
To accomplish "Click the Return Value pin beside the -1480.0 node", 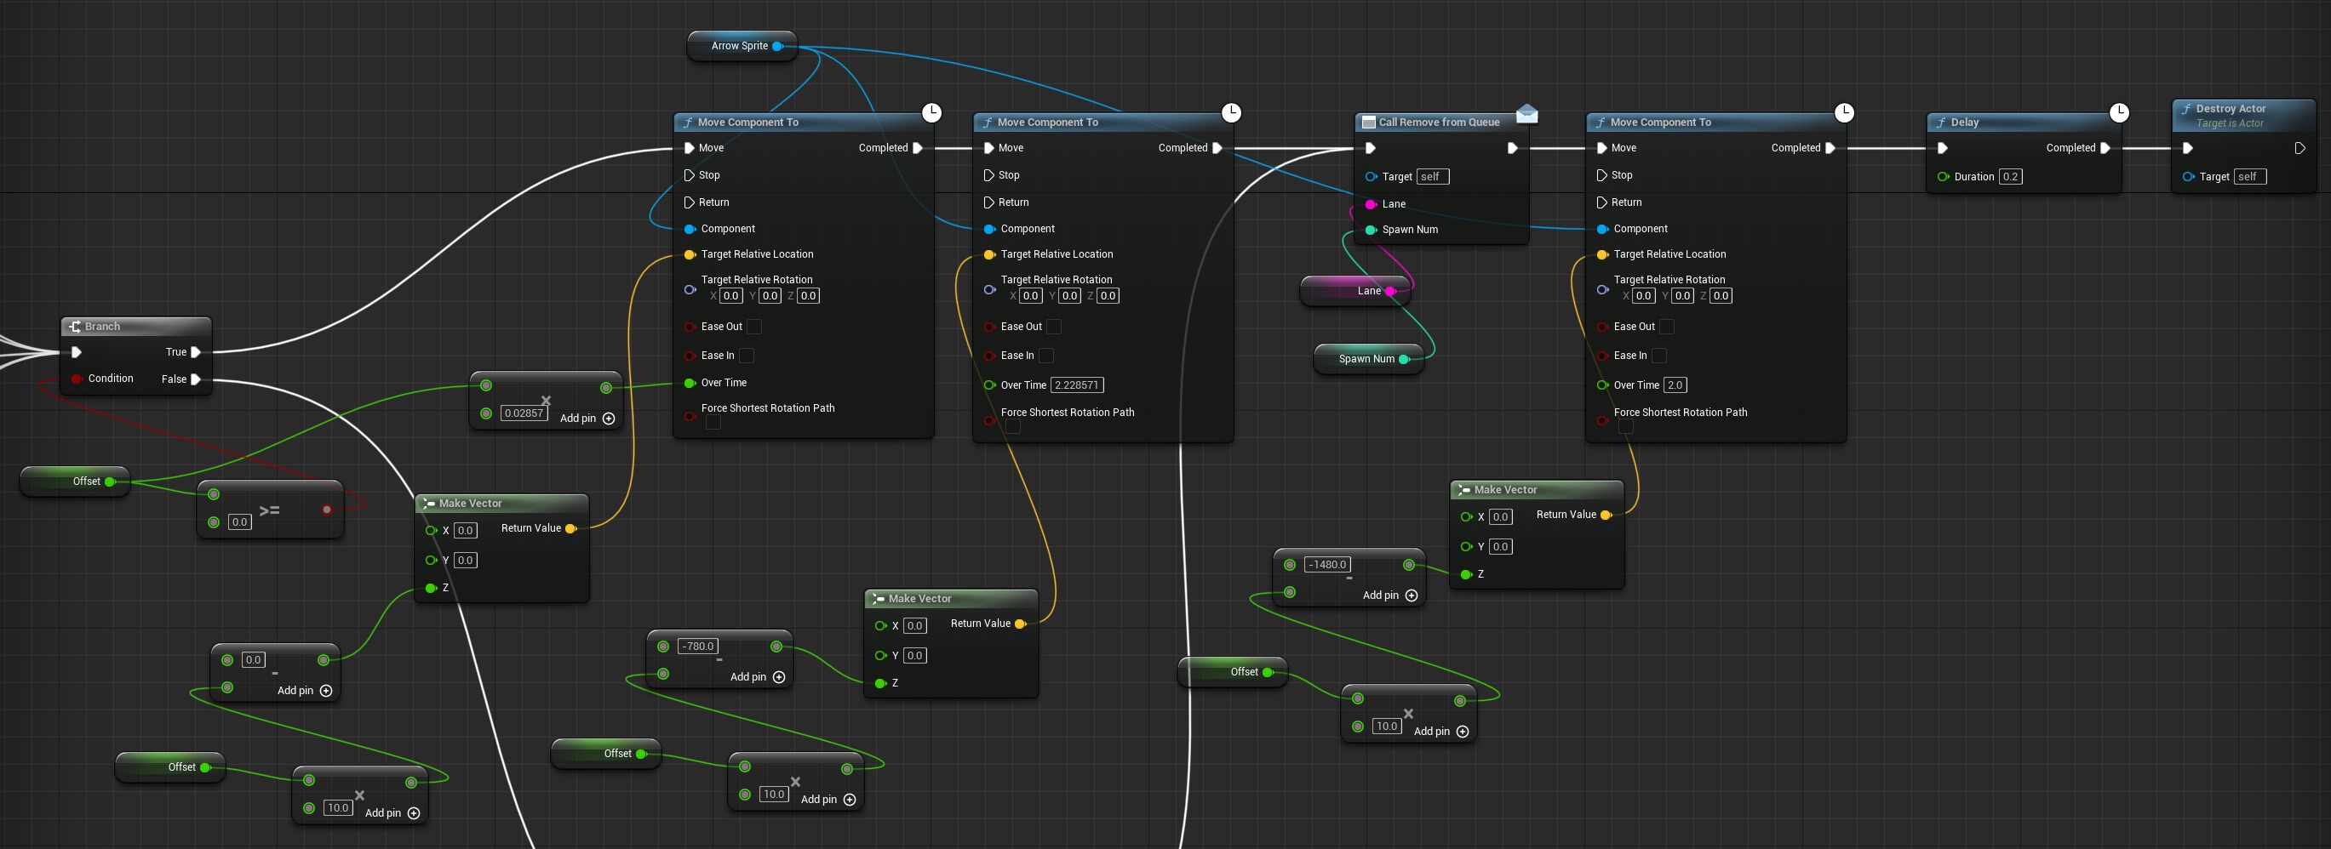I will pos(1606,515).
